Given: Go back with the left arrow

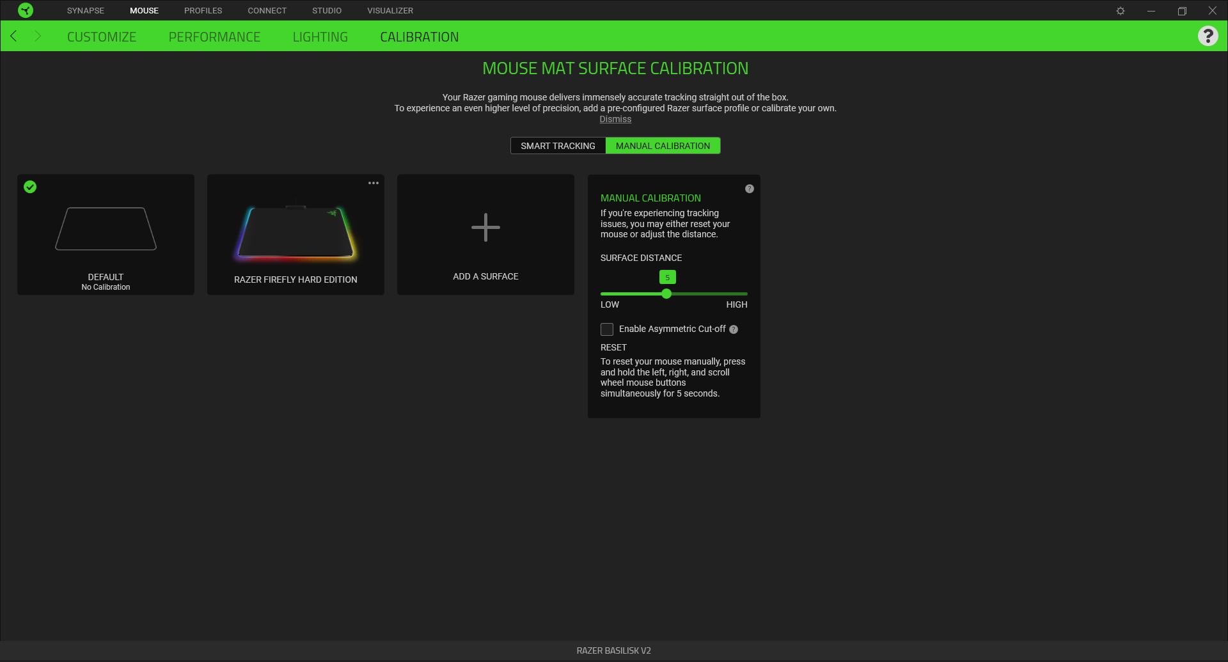Looking at the screenshot, I should (13, 36).
